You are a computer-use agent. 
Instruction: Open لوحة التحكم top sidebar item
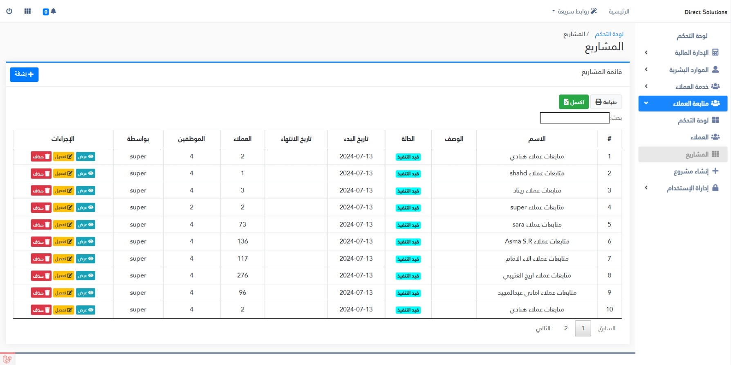pyautogui.click(x=692, y=36)
